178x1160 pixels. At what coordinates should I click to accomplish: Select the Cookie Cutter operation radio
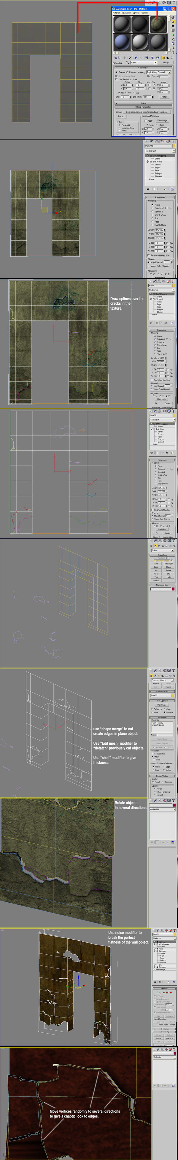tap(153, 754)
